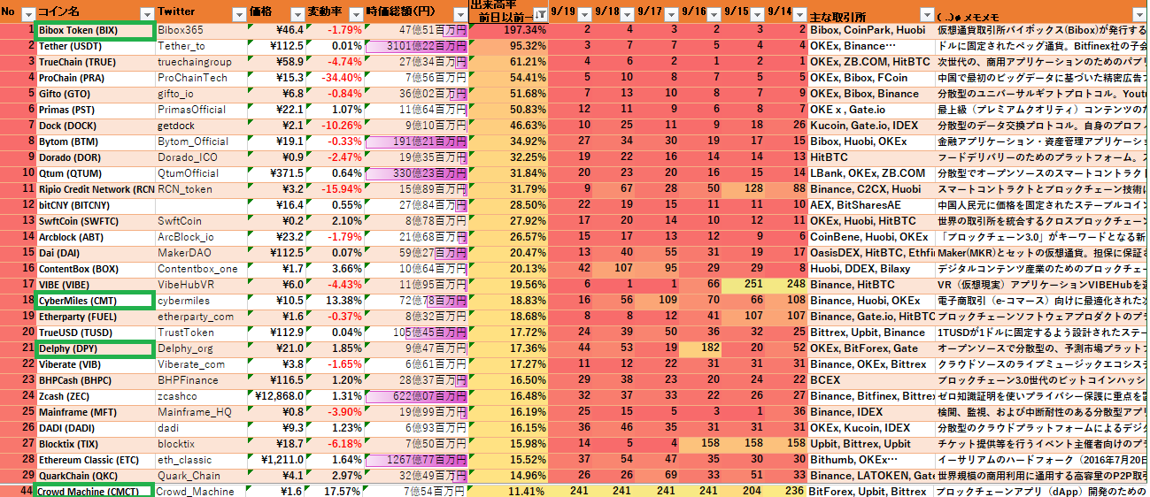Select the Bibox Token (BIX) cell
Screen dimensions: 1150x497
point(93,30)
